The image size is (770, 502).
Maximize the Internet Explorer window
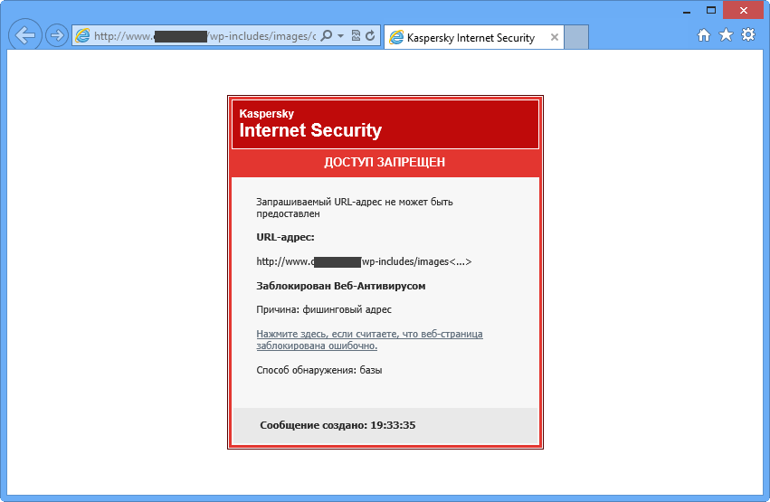click(711, 10)
